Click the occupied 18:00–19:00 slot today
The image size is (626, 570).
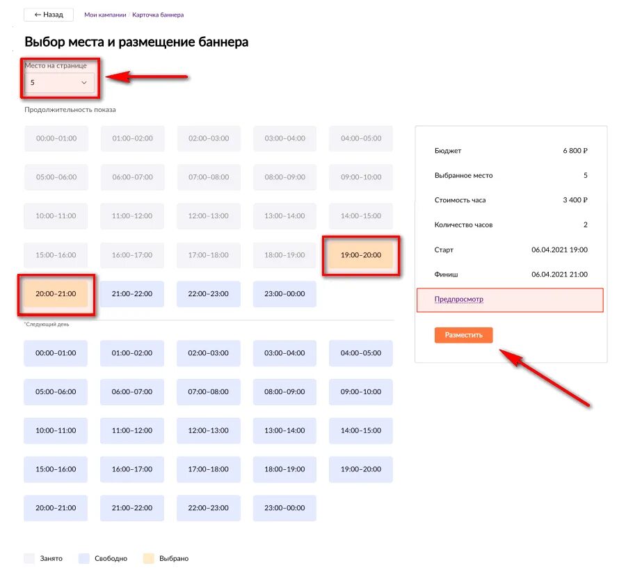click(x=284, y=255)
